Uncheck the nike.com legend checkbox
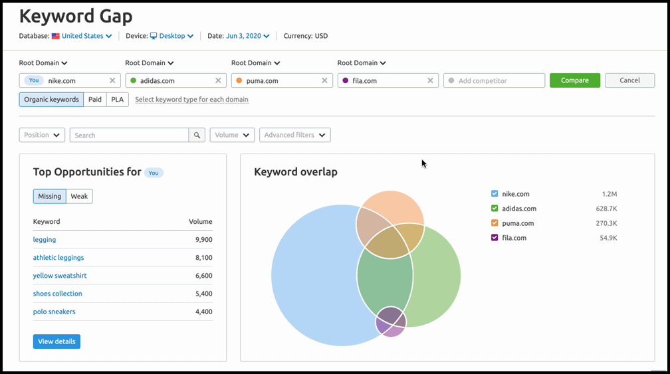Viewport: 670px width, 374px height. pyautogui.click(x=495, y=194)
